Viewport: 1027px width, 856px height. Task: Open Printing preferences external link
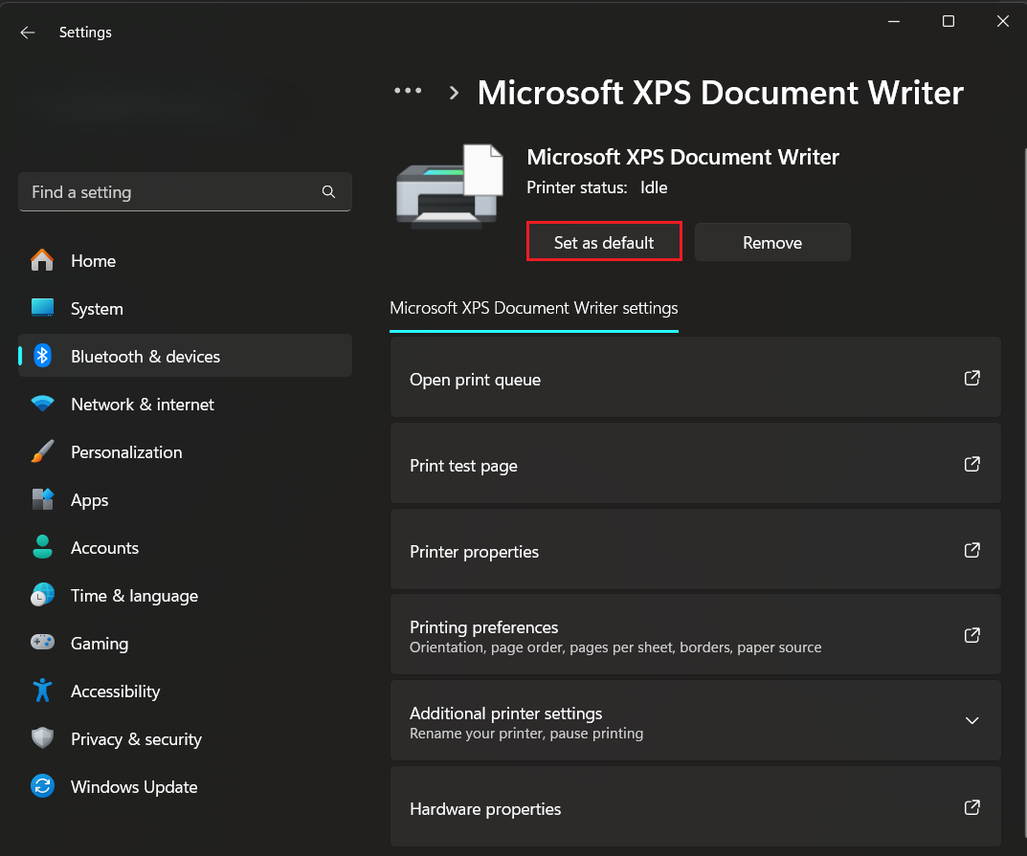[971, 635]
